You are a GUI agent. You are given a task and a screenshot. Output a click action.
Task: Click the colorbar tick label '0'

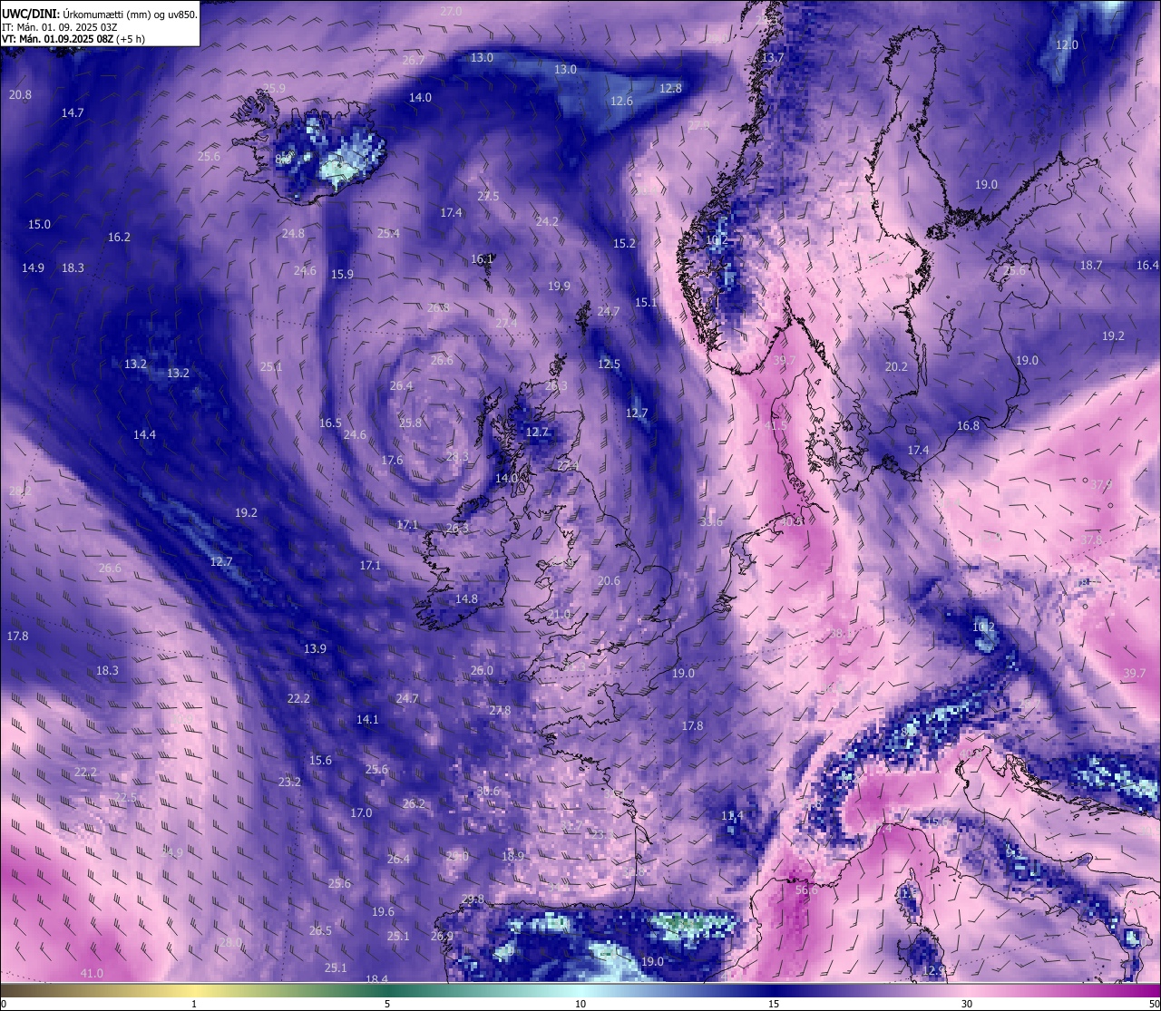[x=3, y=1004]
